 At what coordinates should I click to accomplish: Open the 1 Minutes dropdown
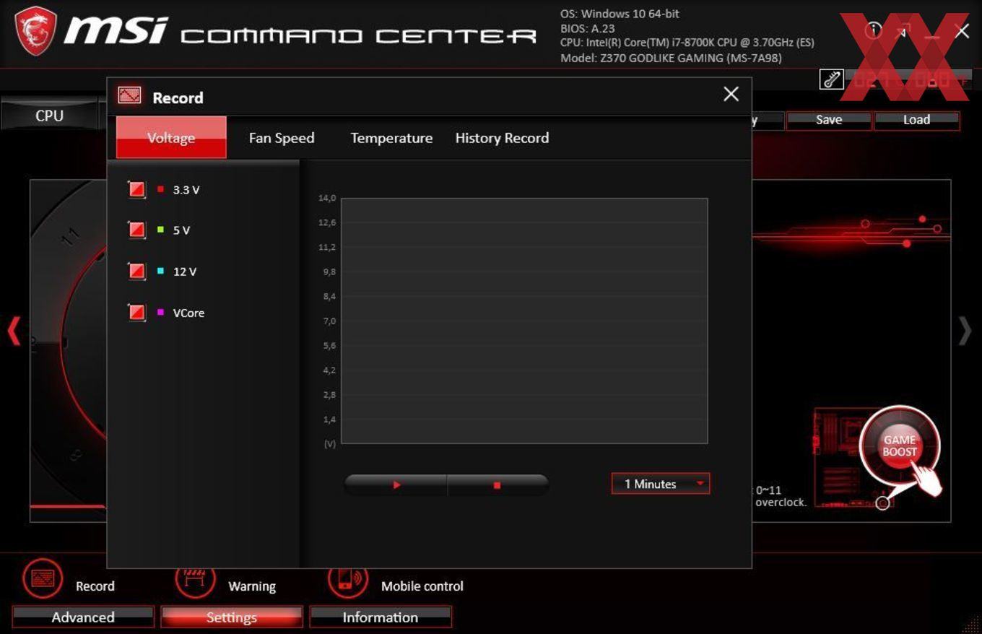(x=661, y=484)
